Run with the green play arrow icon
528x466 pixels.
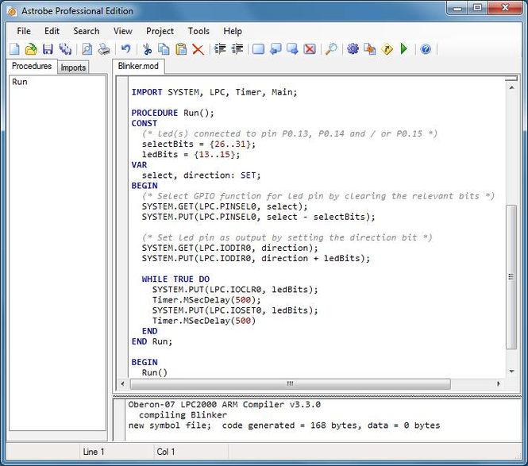click(404, 49)
